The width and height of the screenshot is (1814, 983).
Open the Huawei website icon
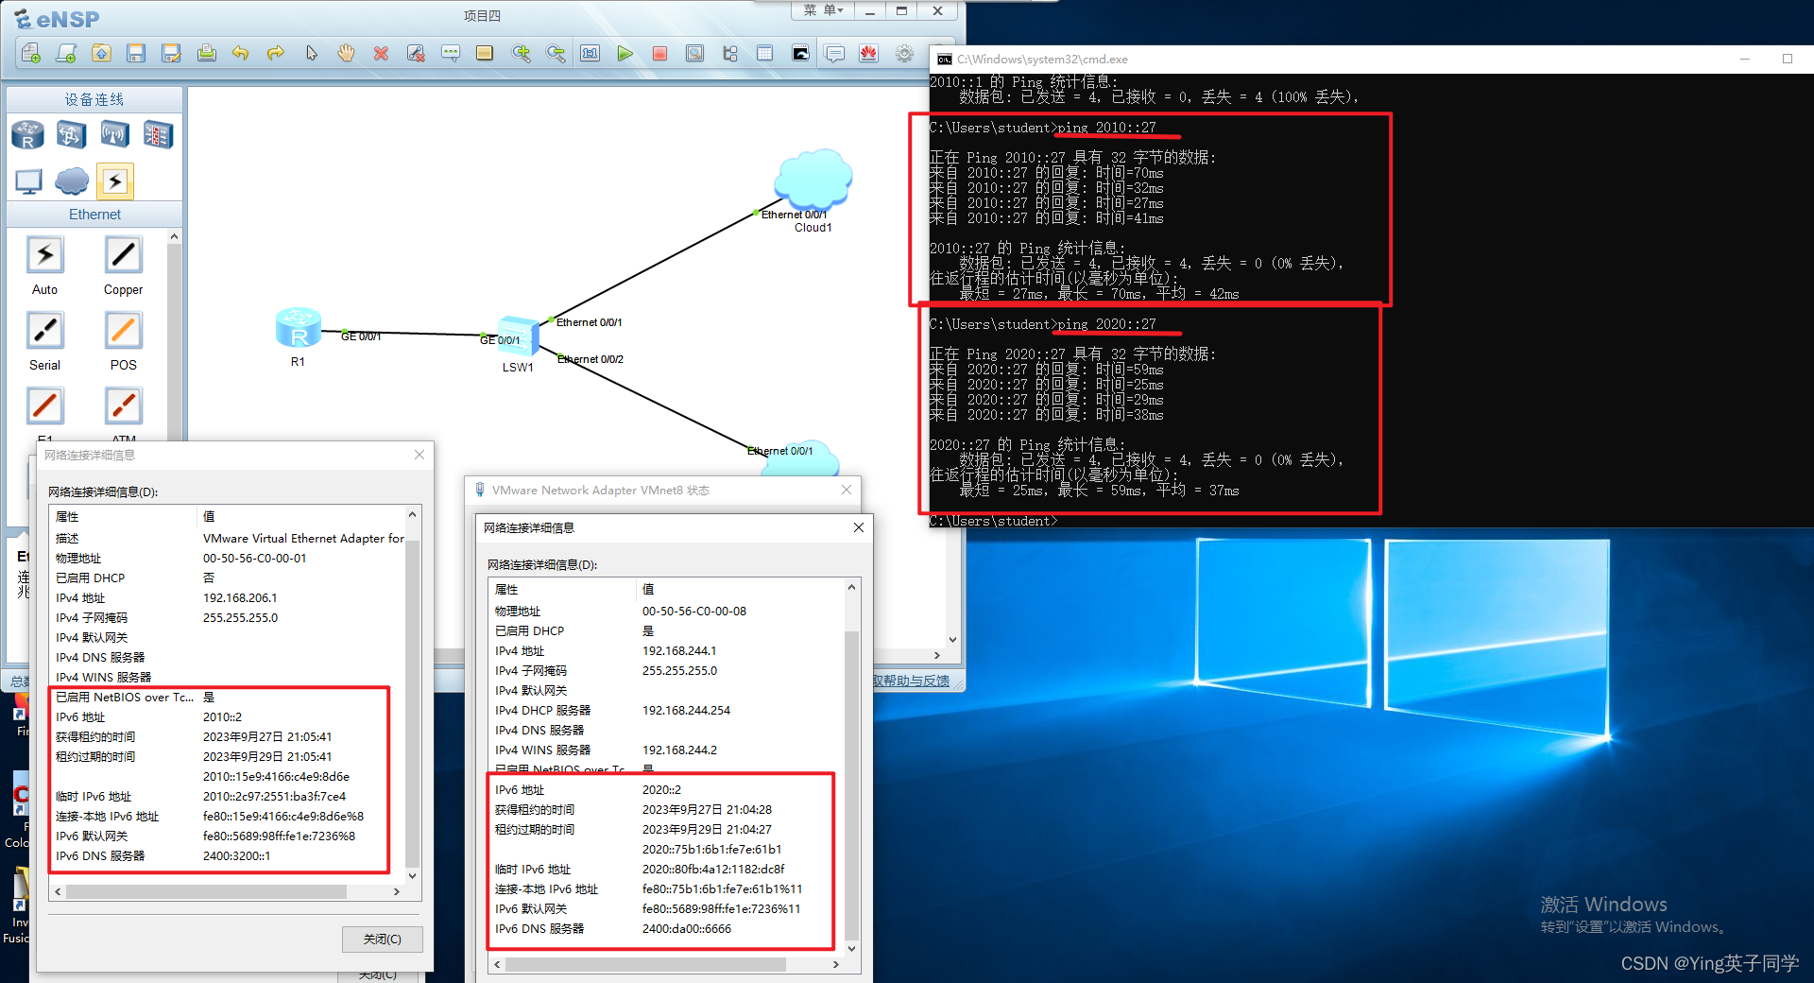click(x=869, y=53)
